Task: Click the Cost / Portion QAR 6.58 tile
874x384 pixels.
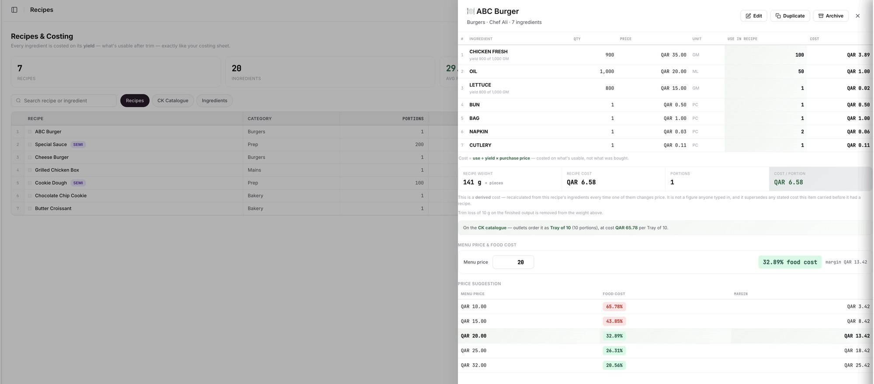Action: [820, 179]
